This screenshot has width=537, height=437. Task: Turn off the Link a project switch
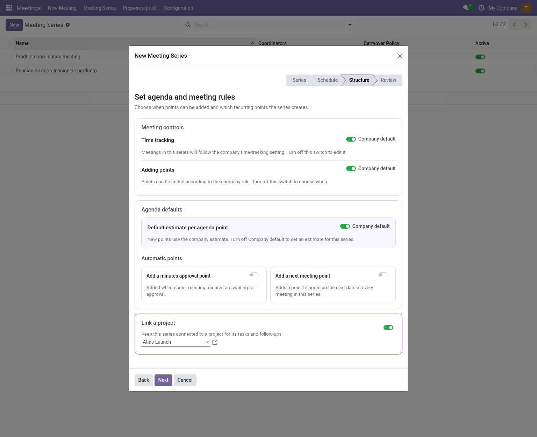[388, 328]
